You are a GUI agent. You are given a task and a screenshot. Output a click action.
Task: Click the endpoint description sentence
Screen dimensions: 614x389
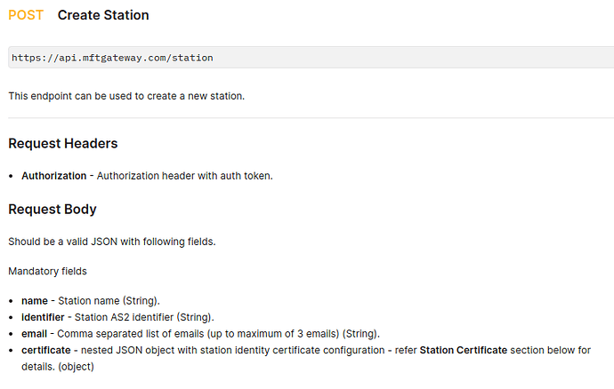click(x=126, y=96)
